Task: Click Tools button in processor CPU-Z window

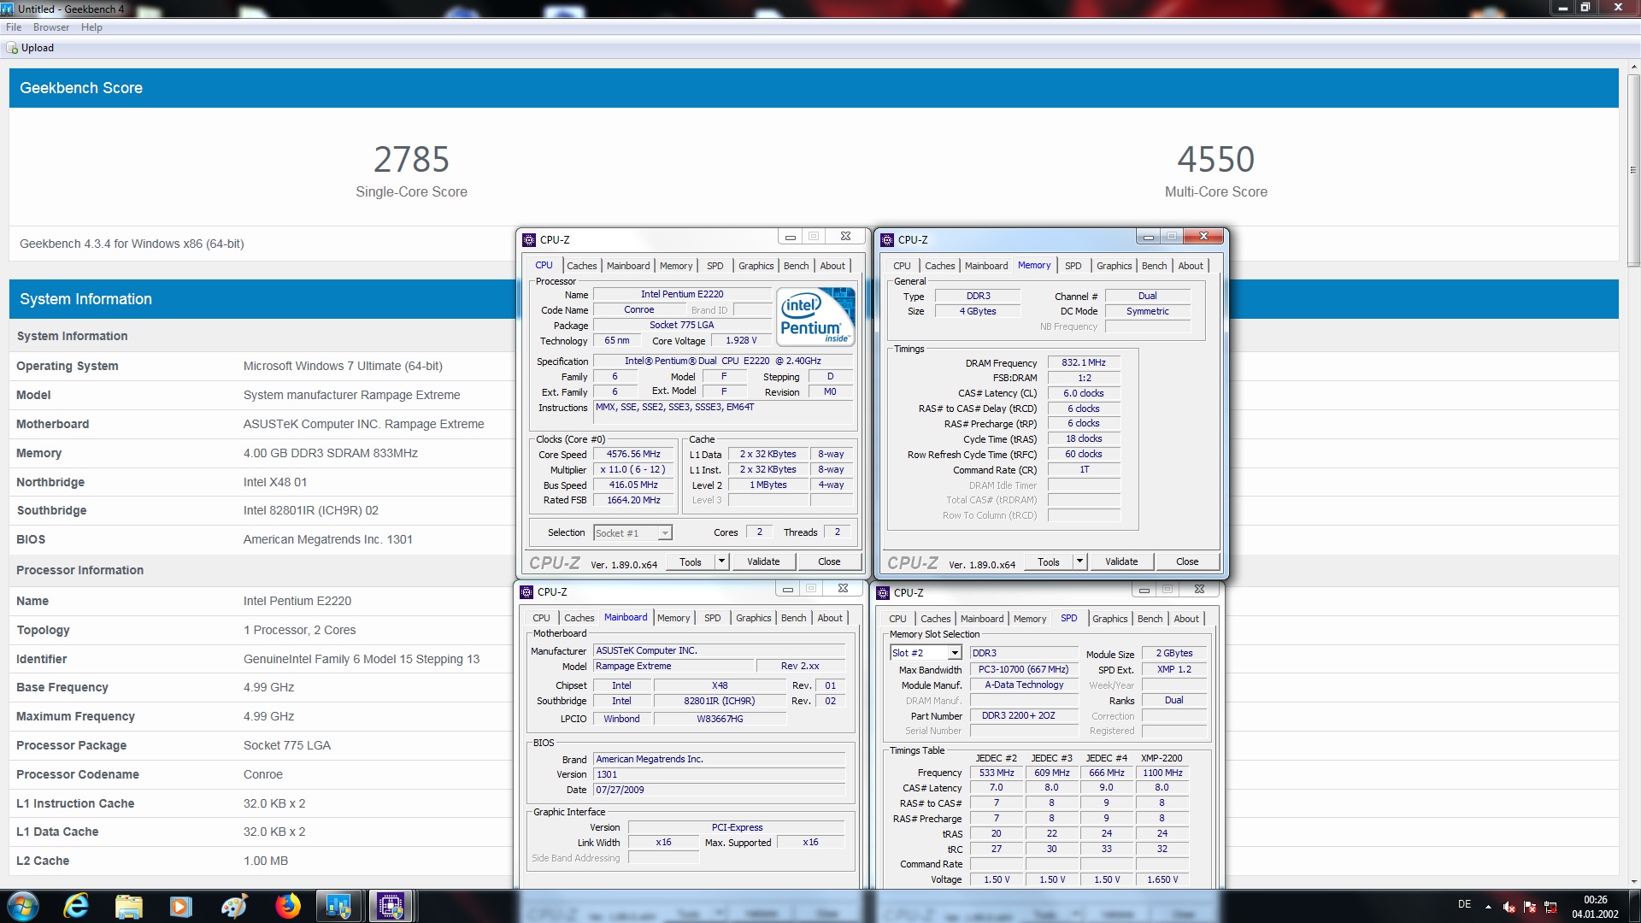Action: pyautogui.click(x=690, y=561)
